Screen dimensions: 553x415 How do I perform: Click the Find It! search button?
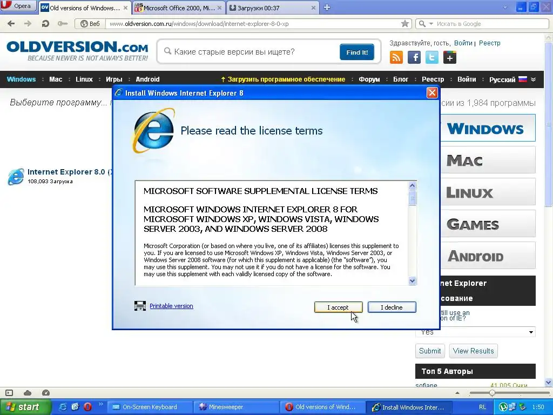[356, 52]
